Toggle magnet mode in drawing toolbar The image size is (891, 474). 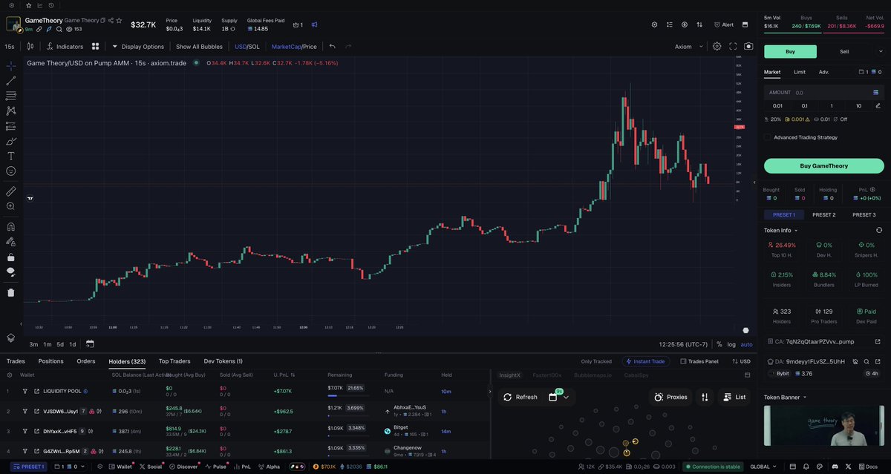[x=10, y=227]
